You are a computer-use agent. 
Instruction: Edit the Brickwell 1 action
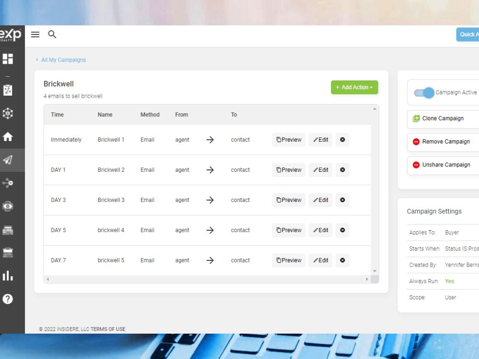pyautogui.click(x=320, y=139)
